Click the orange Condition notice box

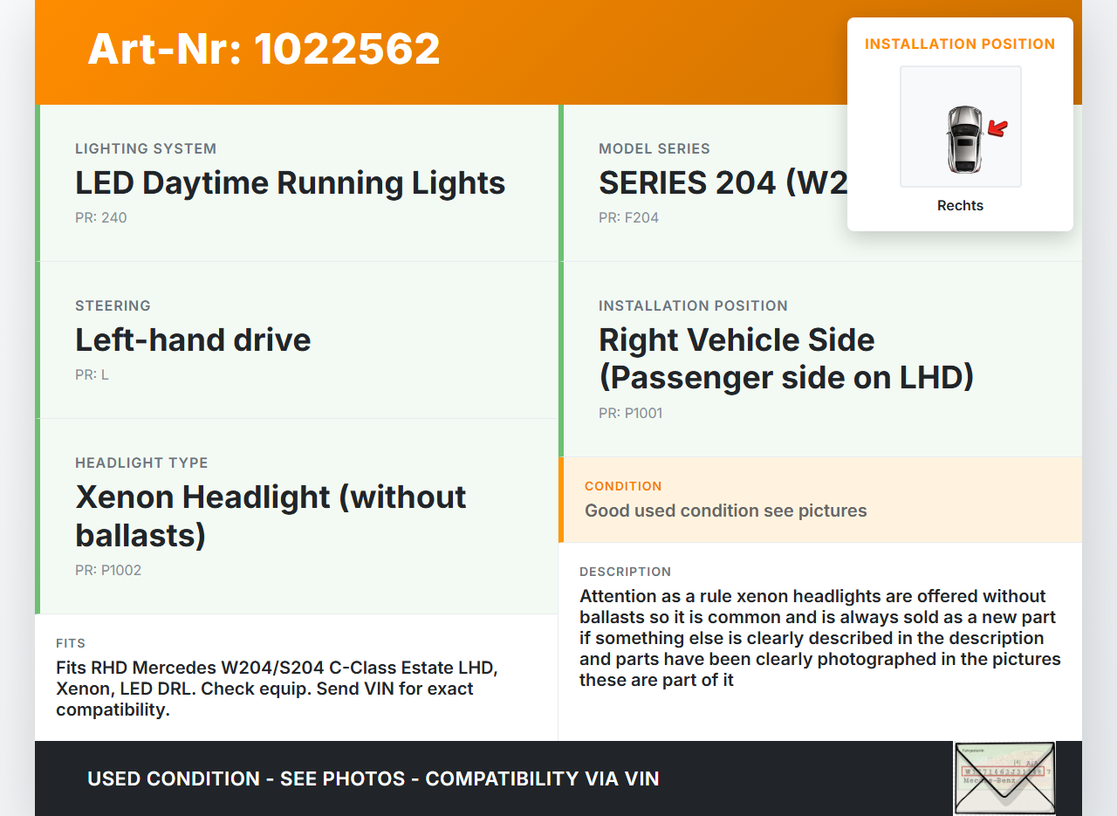820,499
